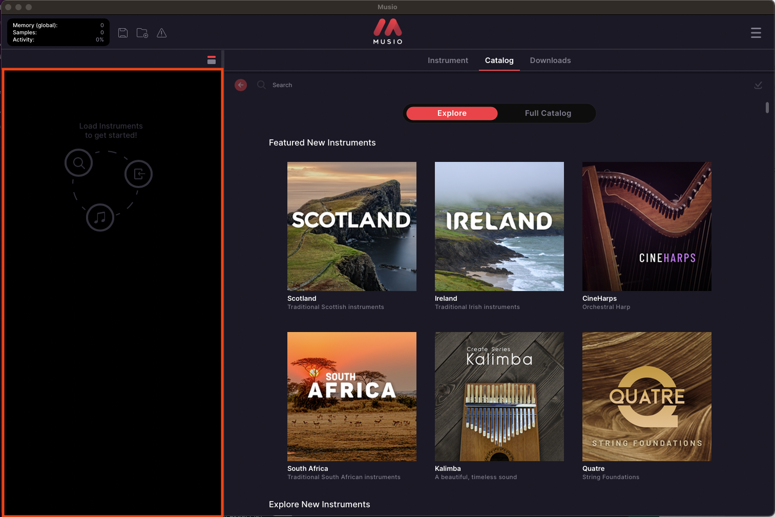Viewport: 775px width, 517px height.
Task: Click the warning triangle icon
Action: pos(162,33)
